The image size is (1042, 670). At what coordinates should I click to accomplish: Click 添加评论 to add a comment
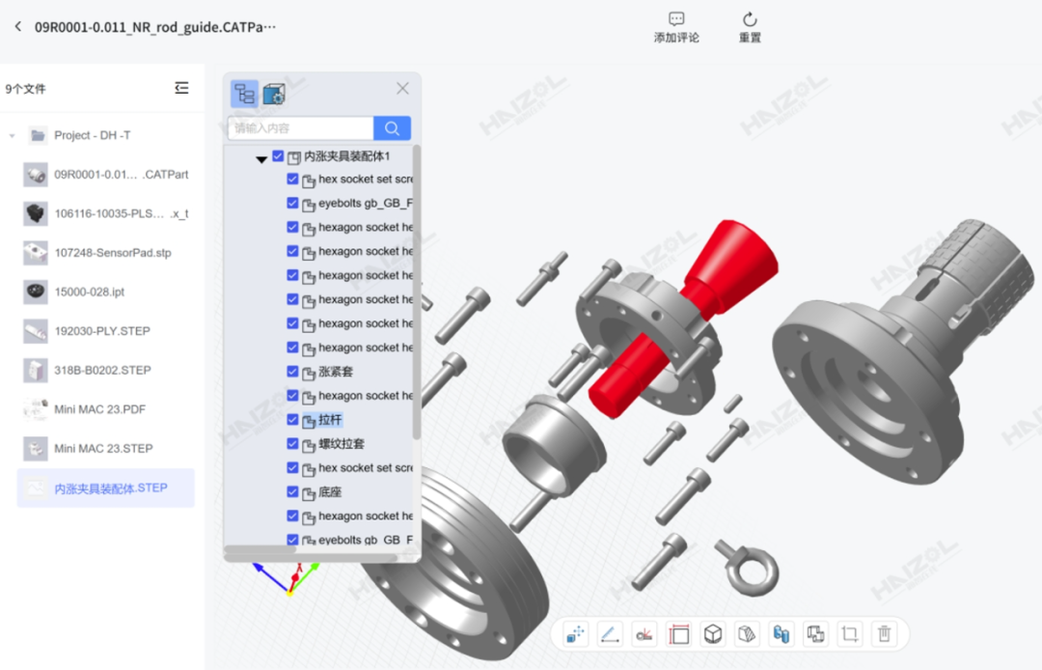[676, 27]
